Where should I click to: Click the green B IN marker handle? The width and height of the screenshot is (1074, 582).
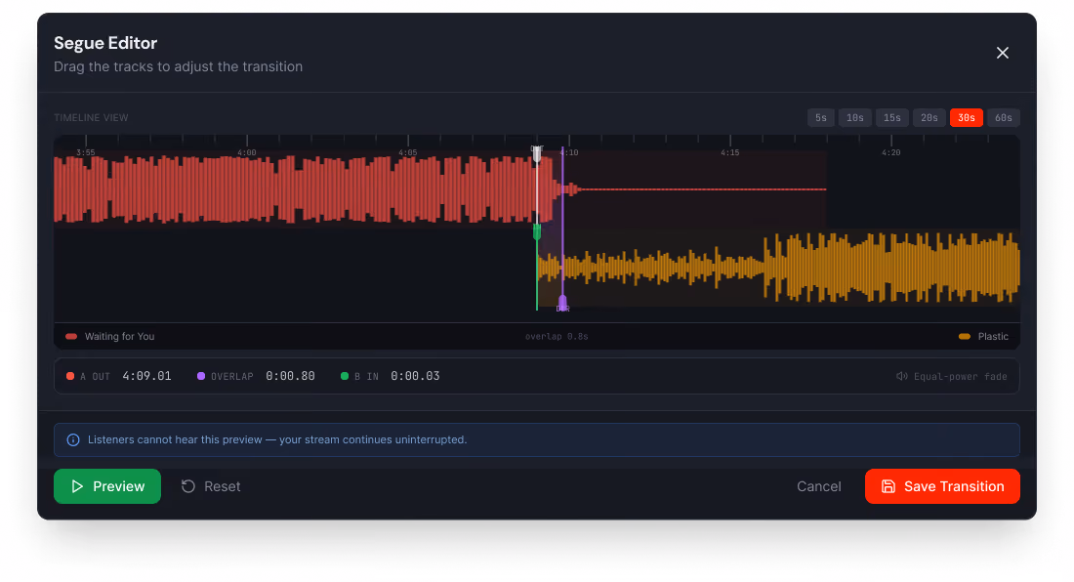point(537,231)
